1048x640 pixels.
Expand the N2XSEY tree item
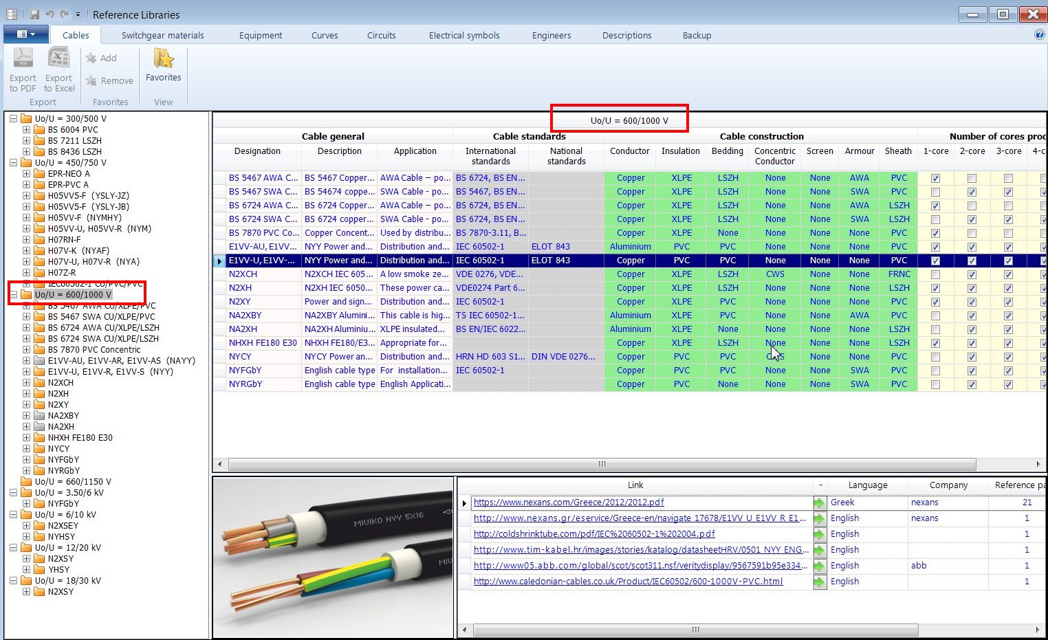point(25,525)
